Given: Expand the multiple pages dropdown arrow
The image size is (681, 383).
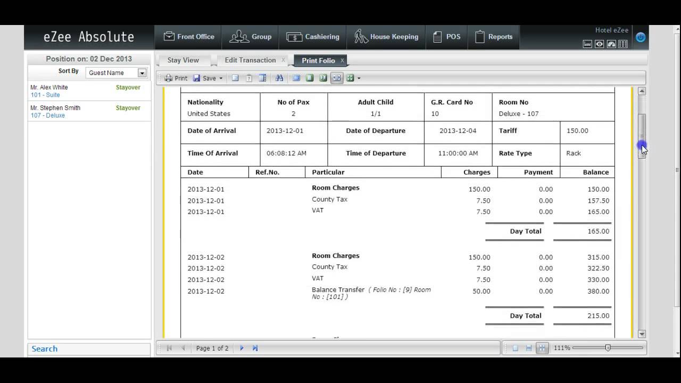Looking at the screenshot, I should 359,78.
